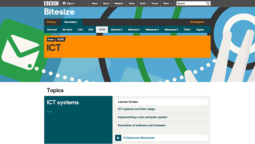Expand the More dropdown in BBC navigation
Viewport: 255px width, 144px height.
pos(168,3)
